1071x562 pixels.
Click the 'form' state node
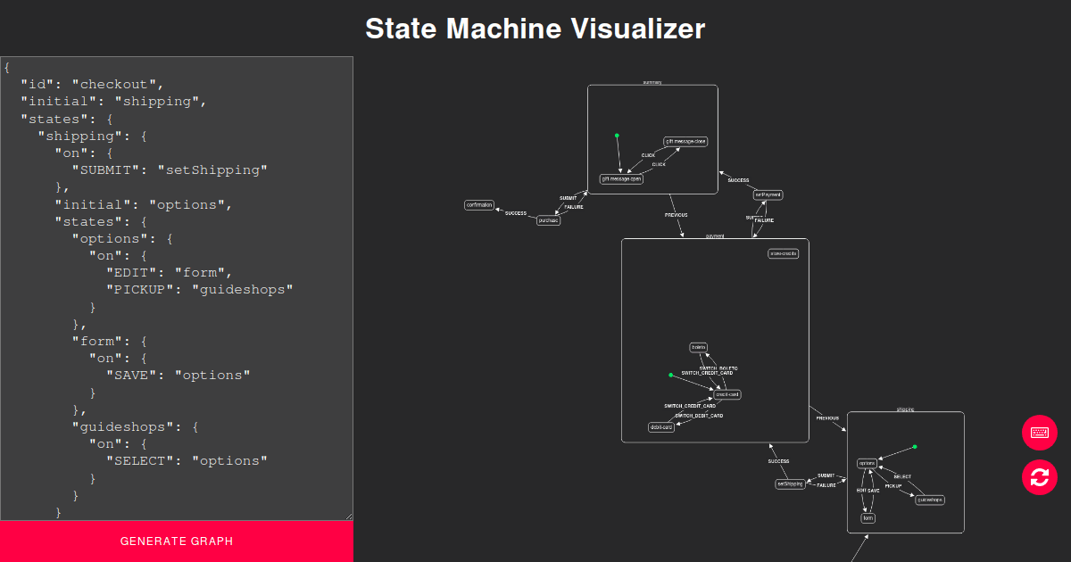(x=868, y=517)
